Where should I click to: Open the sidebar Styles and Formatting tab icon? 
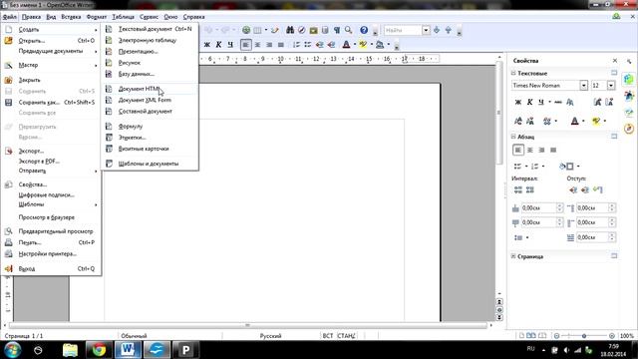629,96
